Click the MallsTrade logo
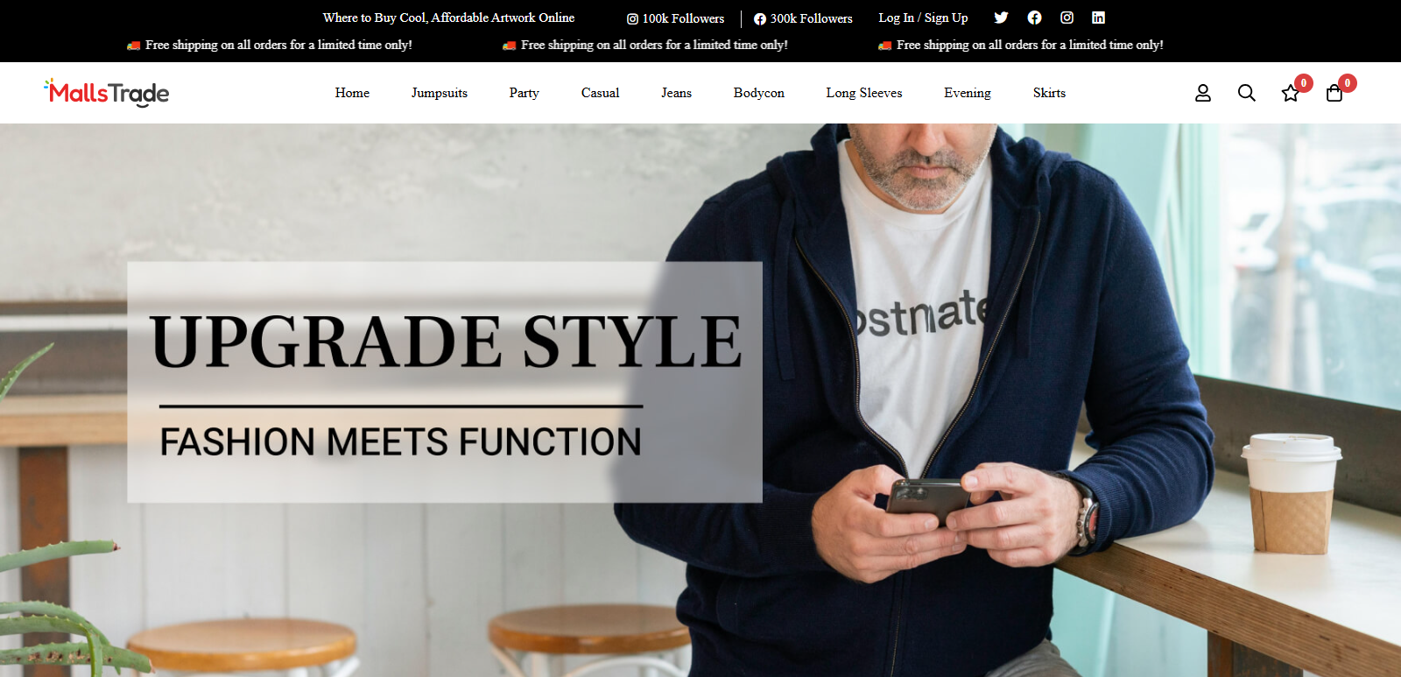The image size is (1401, 677). [x=107, y=92]
